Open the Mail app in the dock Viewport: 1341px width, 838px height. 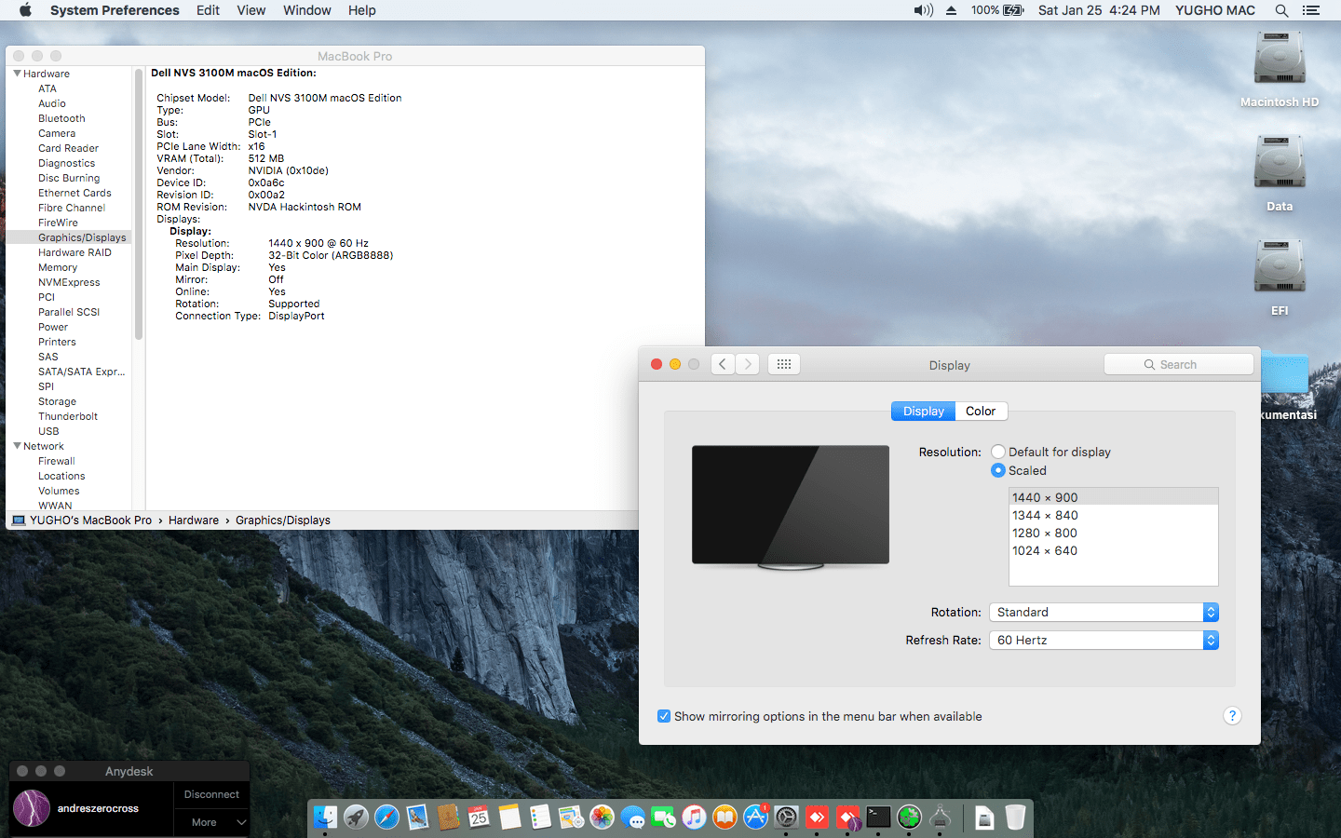click(x=417, y=818)
